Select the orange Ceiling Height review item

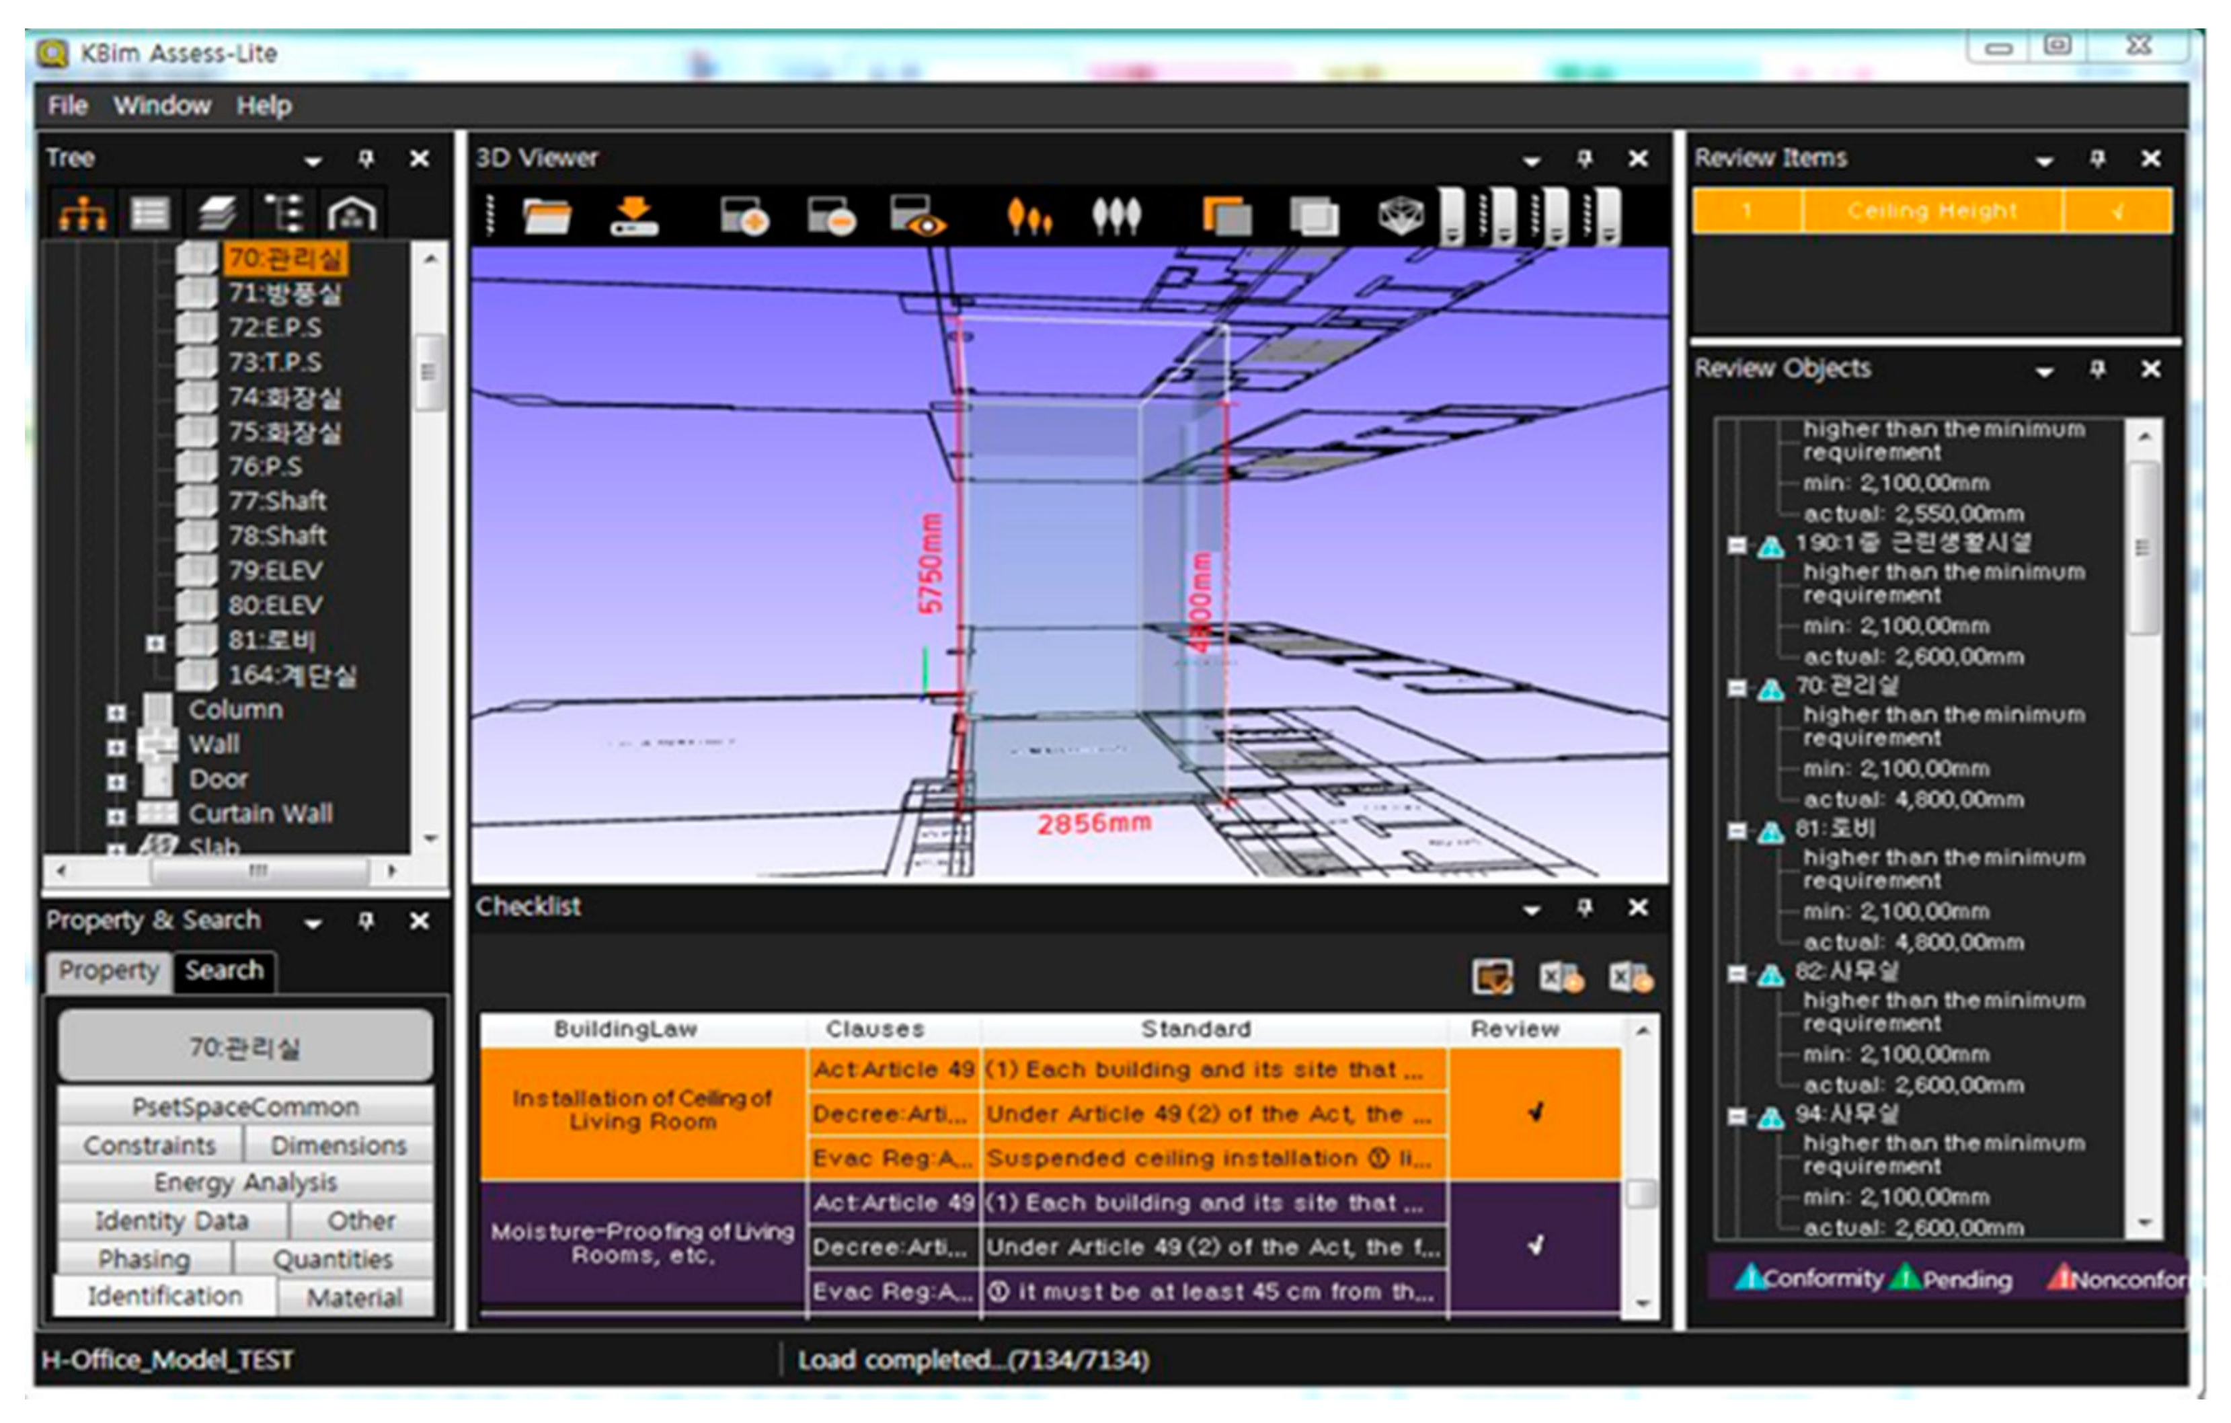coord(1932,210)
